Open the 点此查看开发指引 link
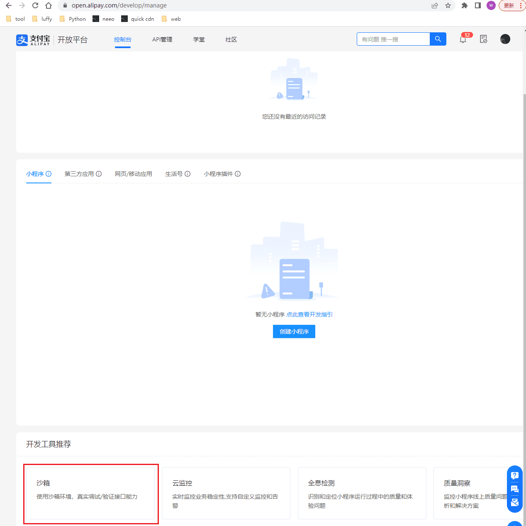This screenshot has height=526, width=526. (309, 314)
